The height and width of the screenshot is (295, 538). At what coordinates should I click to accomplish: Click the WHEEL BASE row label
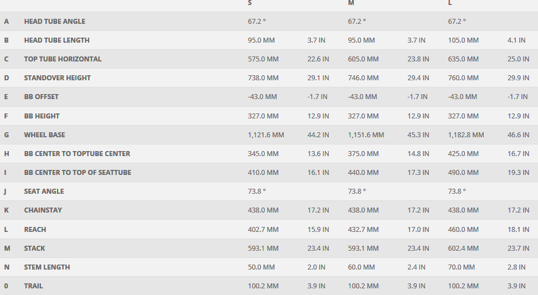[44, 135]
